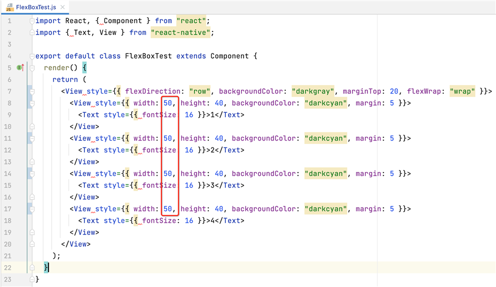Image resolution: width=496 pixels, height=287 pixels.
Task: Collapse the FlexBoxTest class fold on line 4
Action: click(32, 56)
